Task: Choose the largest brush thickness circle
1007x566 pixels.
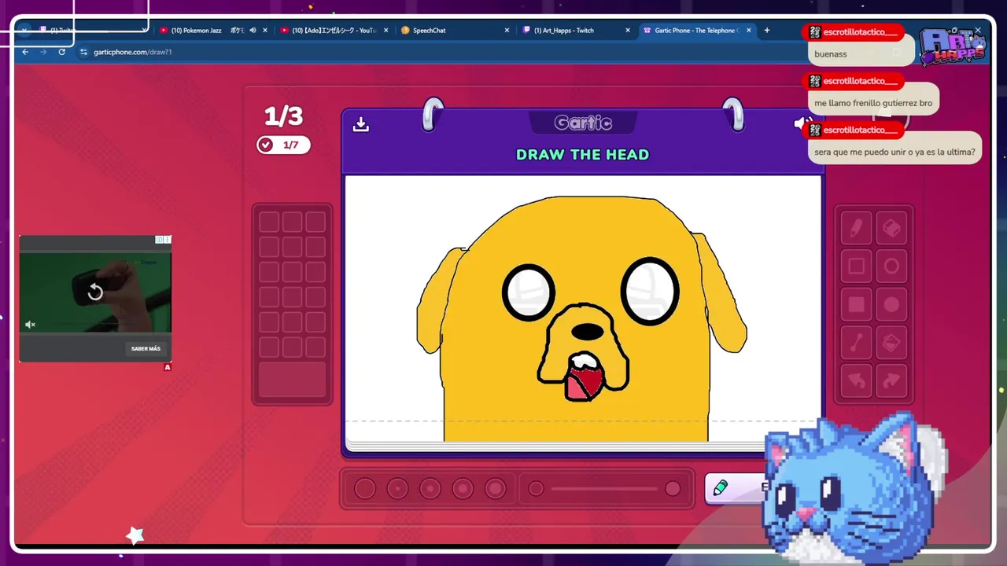Action: pyautogui.click(x=495, y=489)
